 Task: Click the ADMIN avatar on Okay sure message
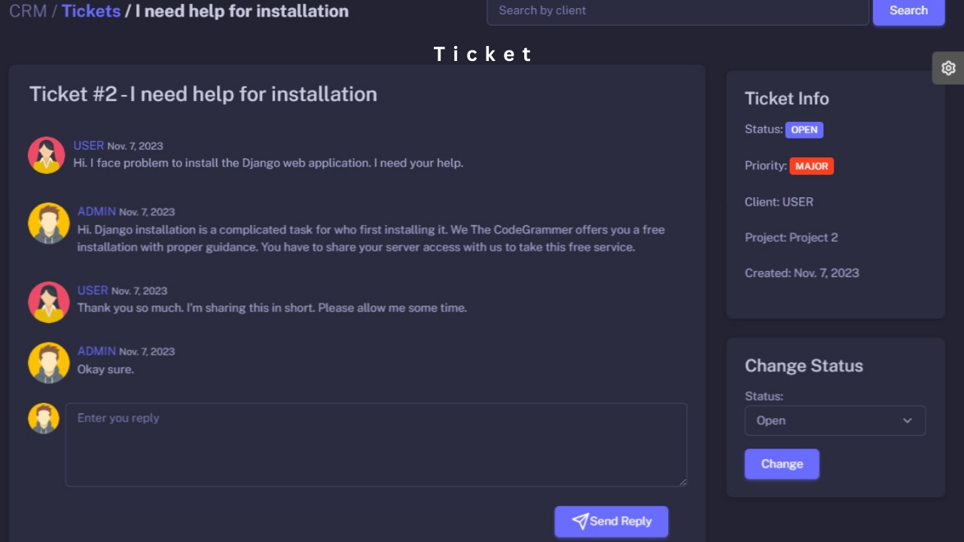[48, 362]
